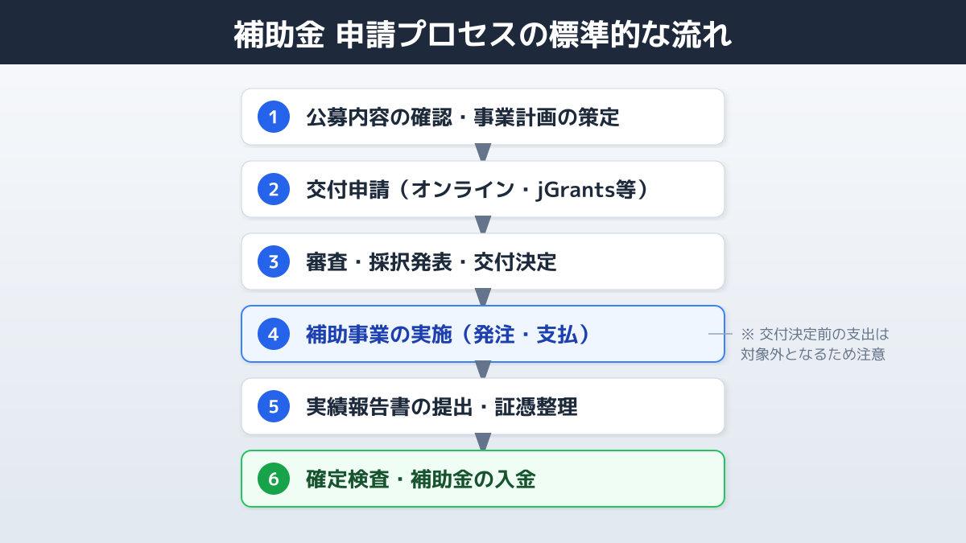Select the 公募内容の確認・事業計画の策定 step text

point(462,117)
